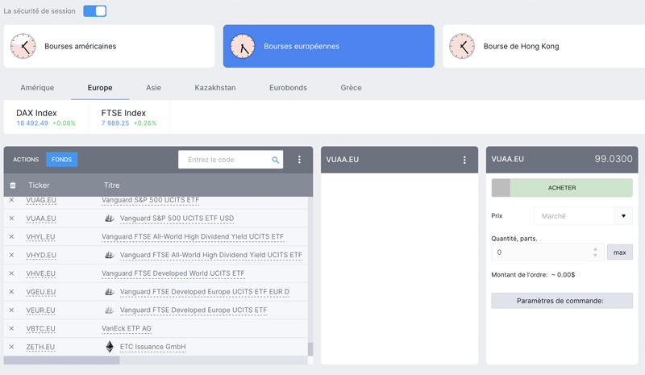Screen dimensions: 645x375
Task: Switch to the Kazakhstan tab
Action: 215,88
